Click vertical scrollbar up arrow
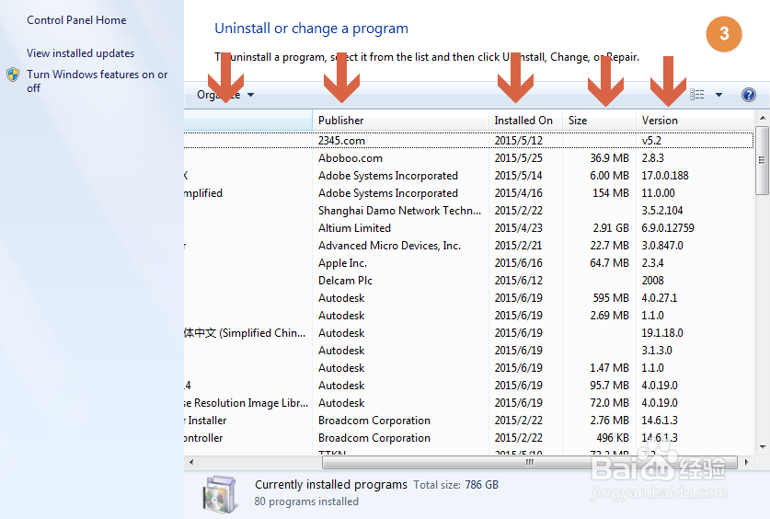 [762, 118]
